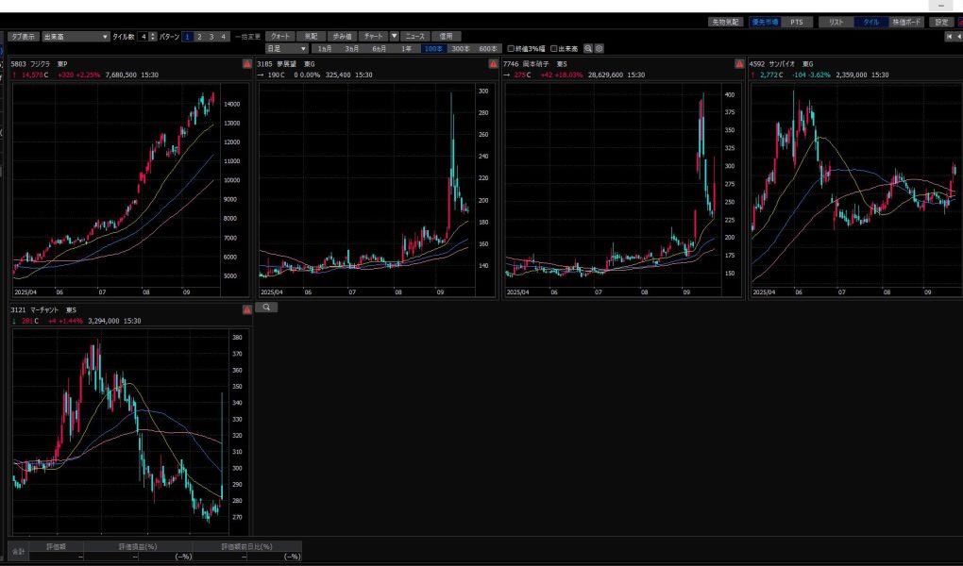Click the 設定 settings button
This screenshot has width=963, height=566.
tap(941, 22)
